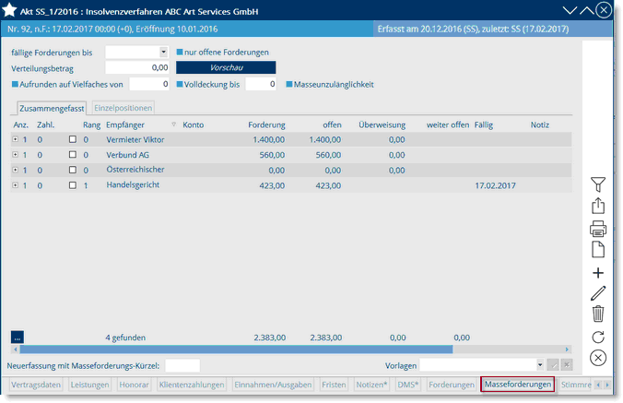Image resolution: width=623 pixels, height=403 pixels.
Task: Click the Empfänger column filter icon
Action: point(173,124)
